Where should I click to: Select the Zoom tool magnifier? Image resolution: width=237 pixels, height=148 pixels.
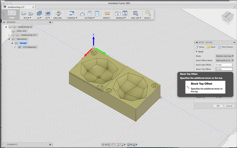117,145
